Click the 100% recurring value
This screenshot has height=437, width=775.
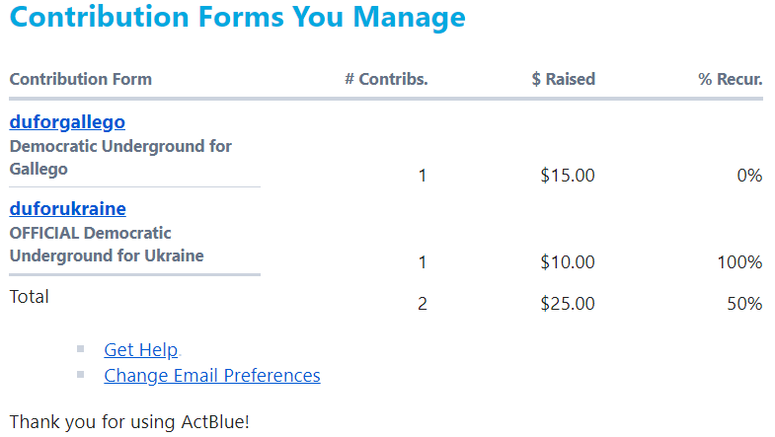pos(739,262)
